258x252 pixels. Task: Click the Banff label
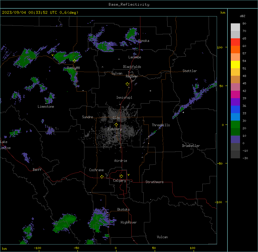pyautogui.click(x=37, y=170)
